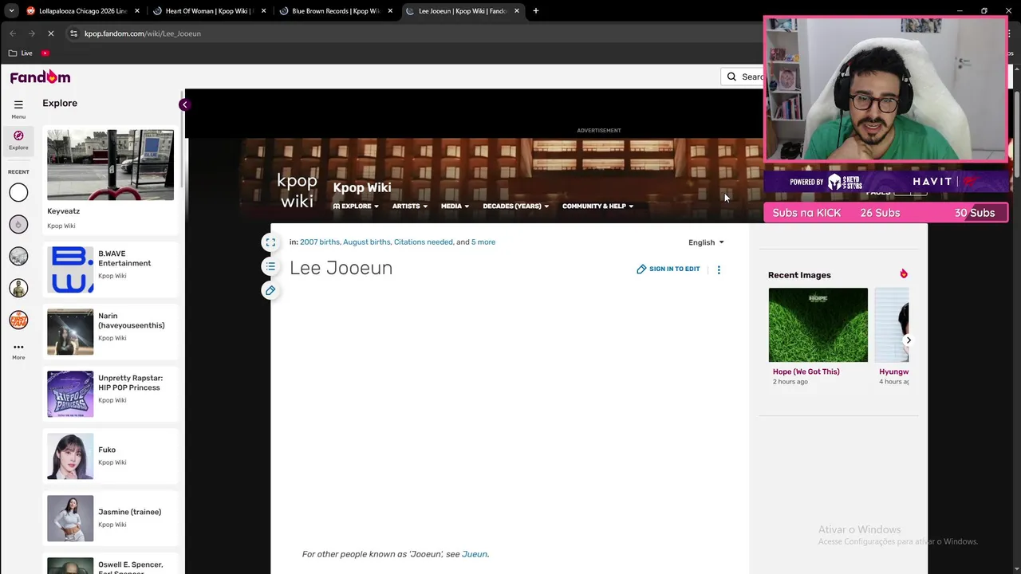Open the 2007 births category link

click(320, 242)
